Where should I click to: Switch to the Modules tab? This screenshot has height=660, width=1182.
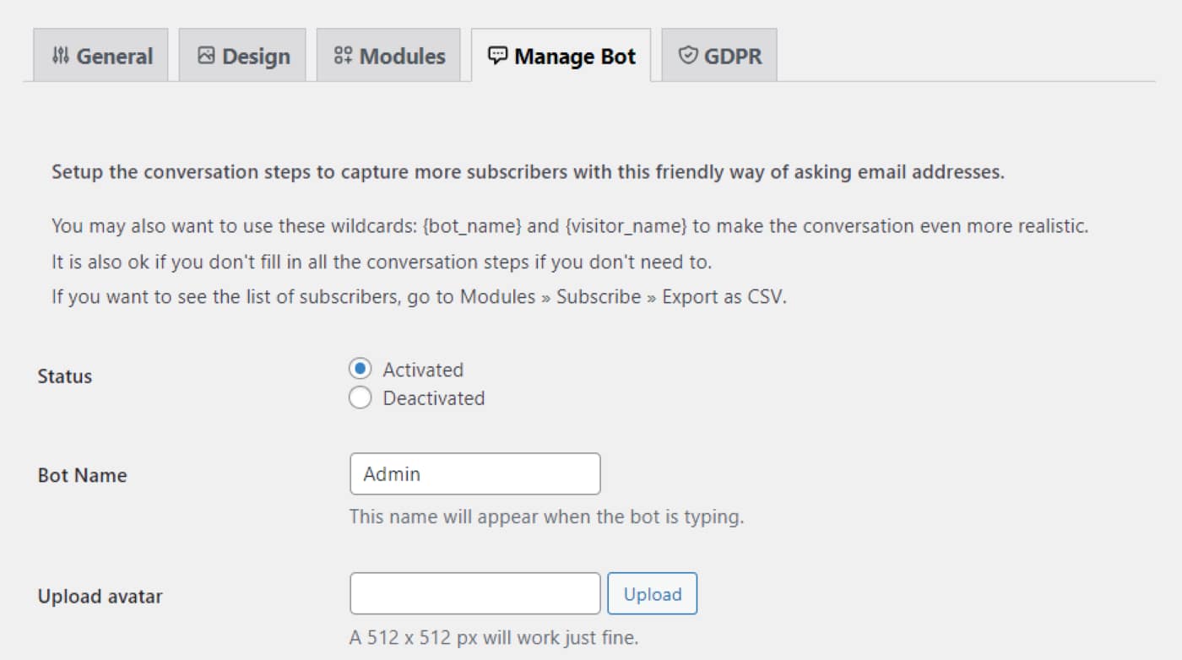pos(388,55)
